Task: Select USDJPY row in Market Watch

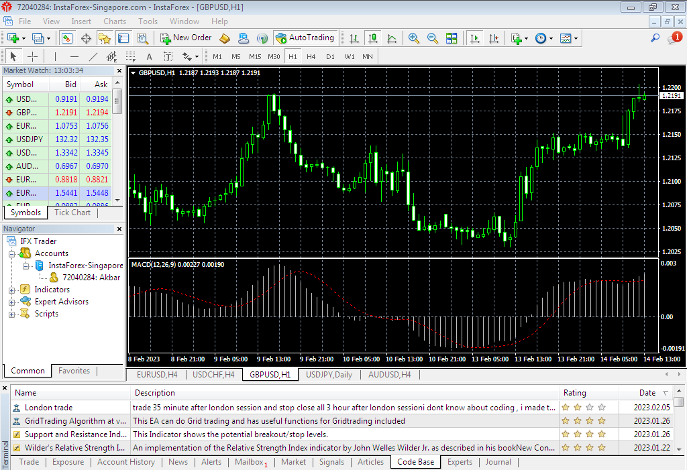Action: (x=57, y=139)
